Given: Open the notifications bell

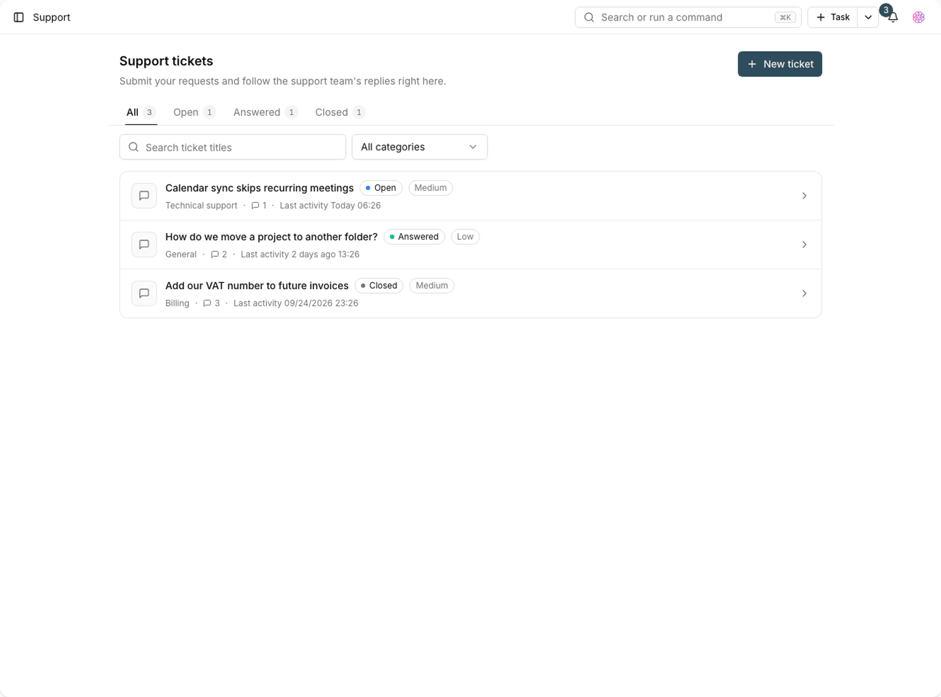Looking at the screenshot, I should 893,18.
